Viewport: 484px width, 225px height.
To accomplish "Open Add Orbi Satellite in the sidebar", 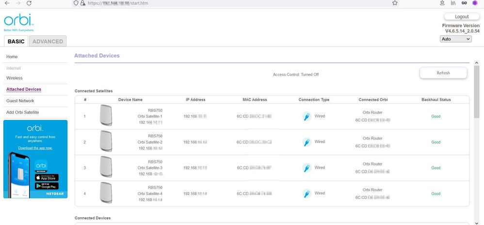I will 22,112.
